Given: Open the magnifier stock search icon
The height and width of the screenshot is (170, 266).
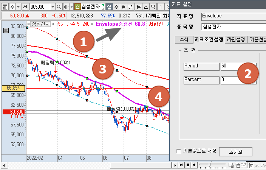Looking at the screenshot, I should 59,7.
